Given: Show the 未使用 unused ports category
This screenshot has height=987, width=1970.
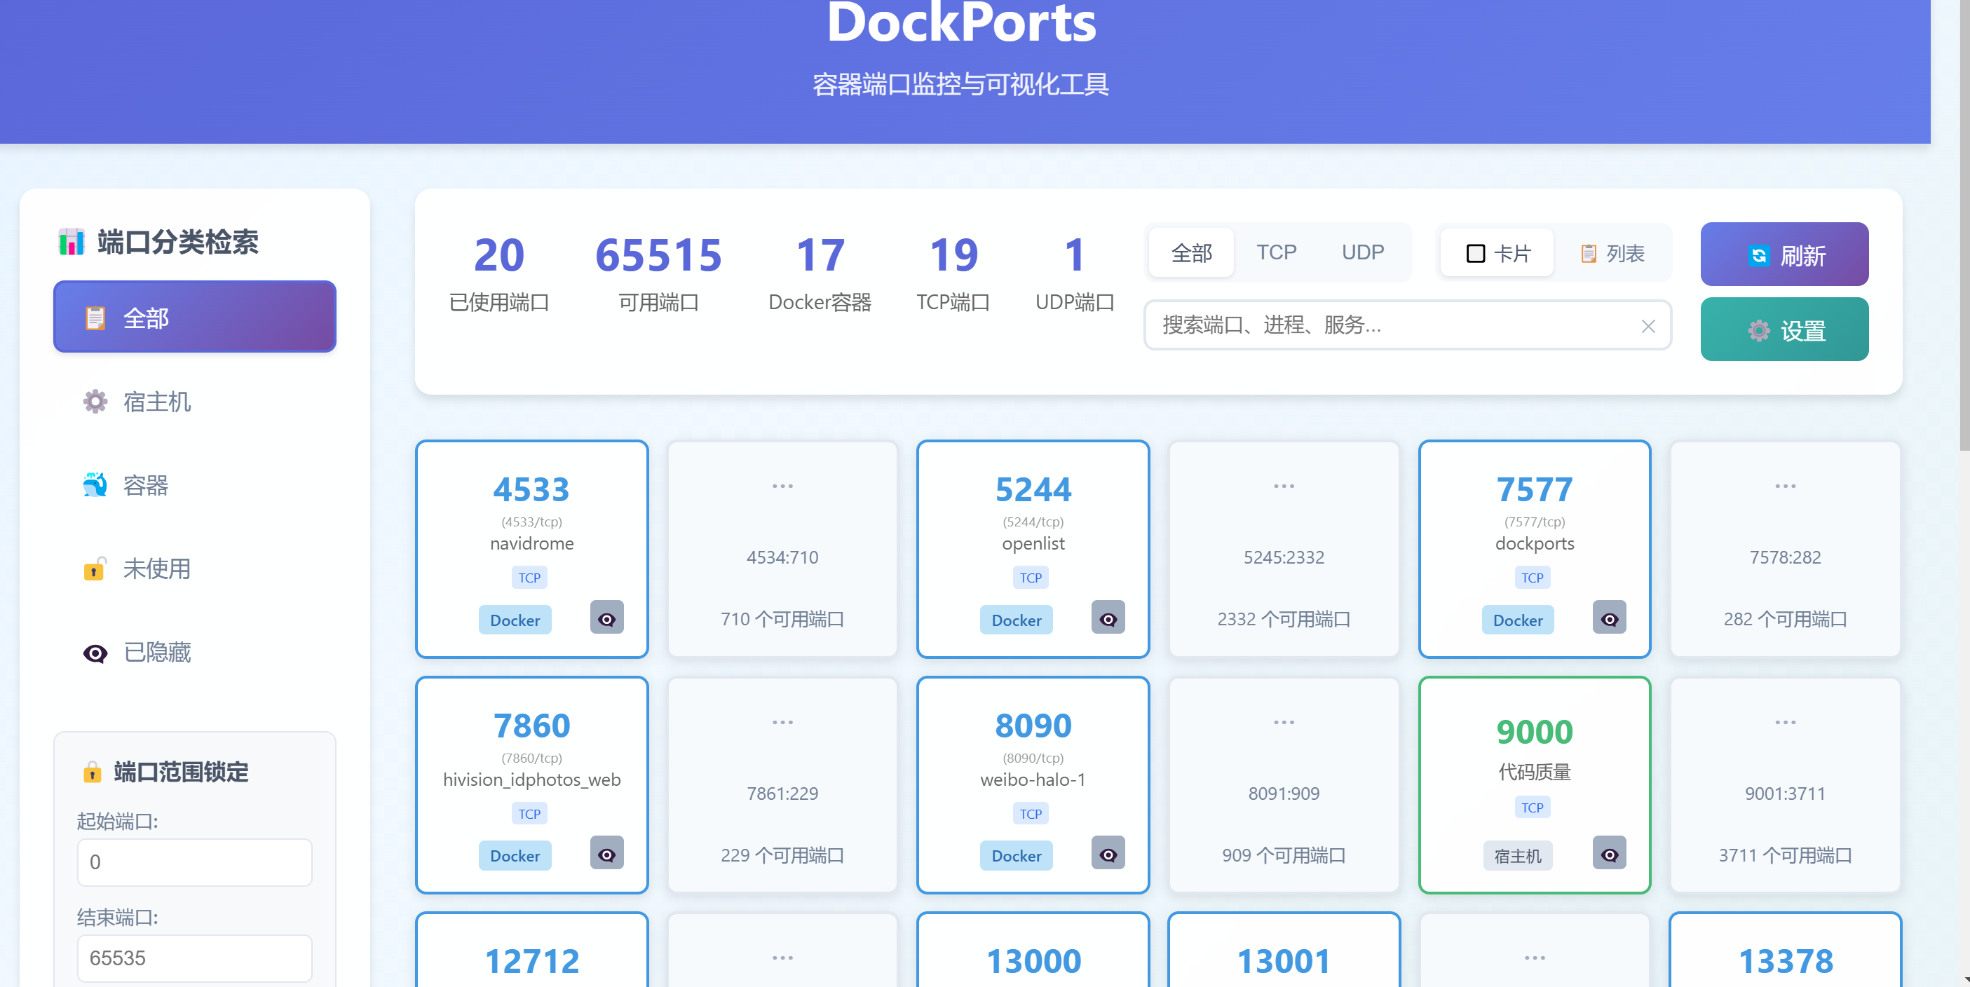Looking at the screenshot, I should [x=194, y=568].
